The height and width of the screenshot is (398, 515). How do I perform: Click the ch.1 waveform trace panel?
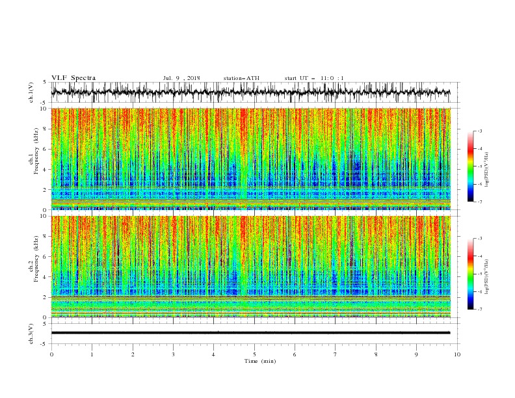tap(256, 92)
